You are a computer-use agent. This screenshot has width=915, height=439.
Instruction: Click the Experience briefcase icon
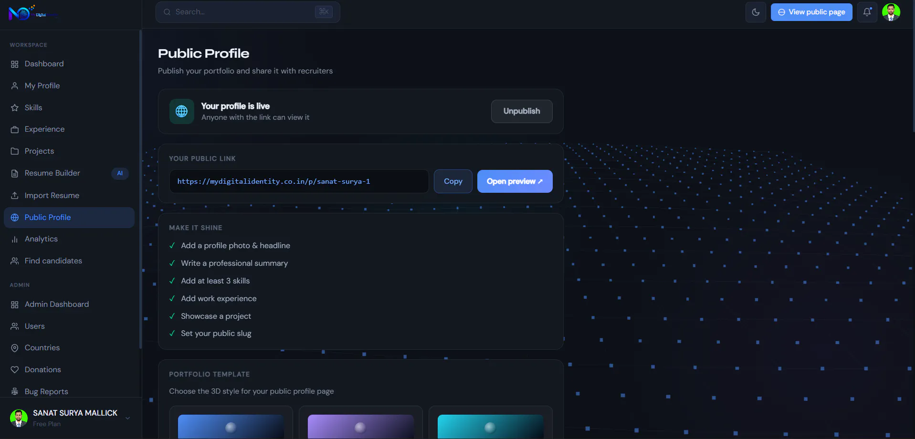tap(15, 129)
